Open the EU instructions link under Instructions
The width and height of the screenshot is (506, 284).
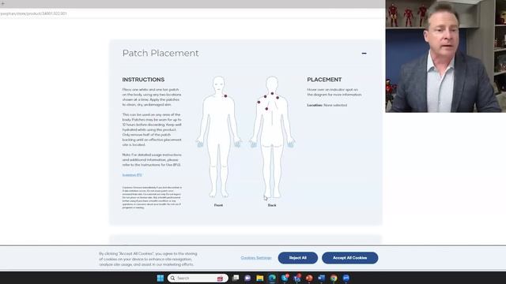click(x=132, y=175)
